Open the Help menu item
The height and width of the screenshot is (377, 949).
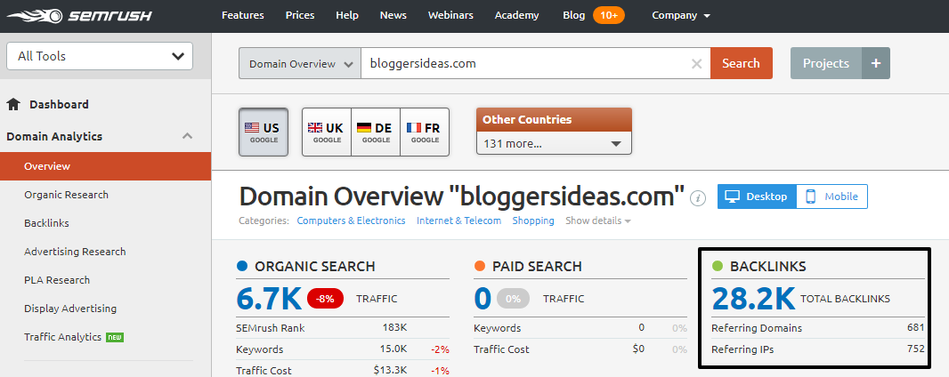[x=347, y=16]
